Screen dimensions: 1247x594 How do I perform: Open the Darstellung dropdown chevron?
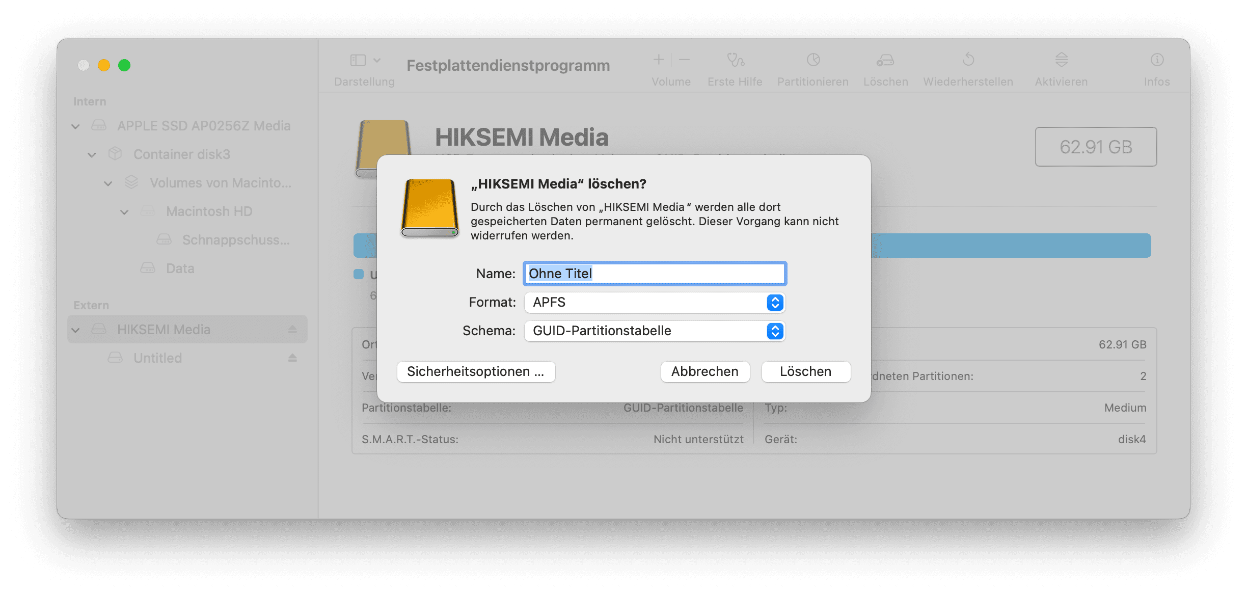(377, 60)
